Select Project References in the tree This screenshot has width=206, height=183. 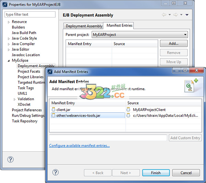(27, 110)
